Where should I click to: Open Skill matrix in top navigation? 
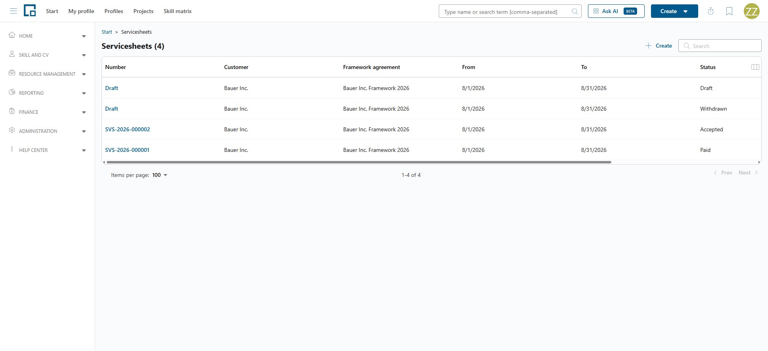pos(178,11)
